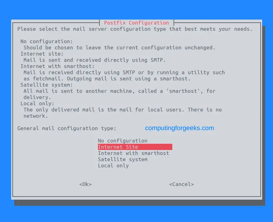Click the "The only delivered mail" description line
The image size is (273, 222).
(123, 110)
